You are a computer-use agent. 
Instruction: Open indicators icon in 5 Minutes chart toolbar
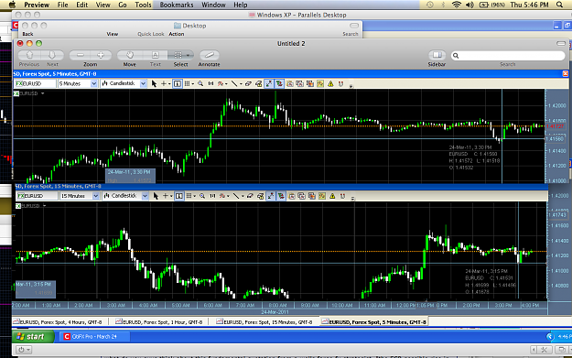(221, 83)
